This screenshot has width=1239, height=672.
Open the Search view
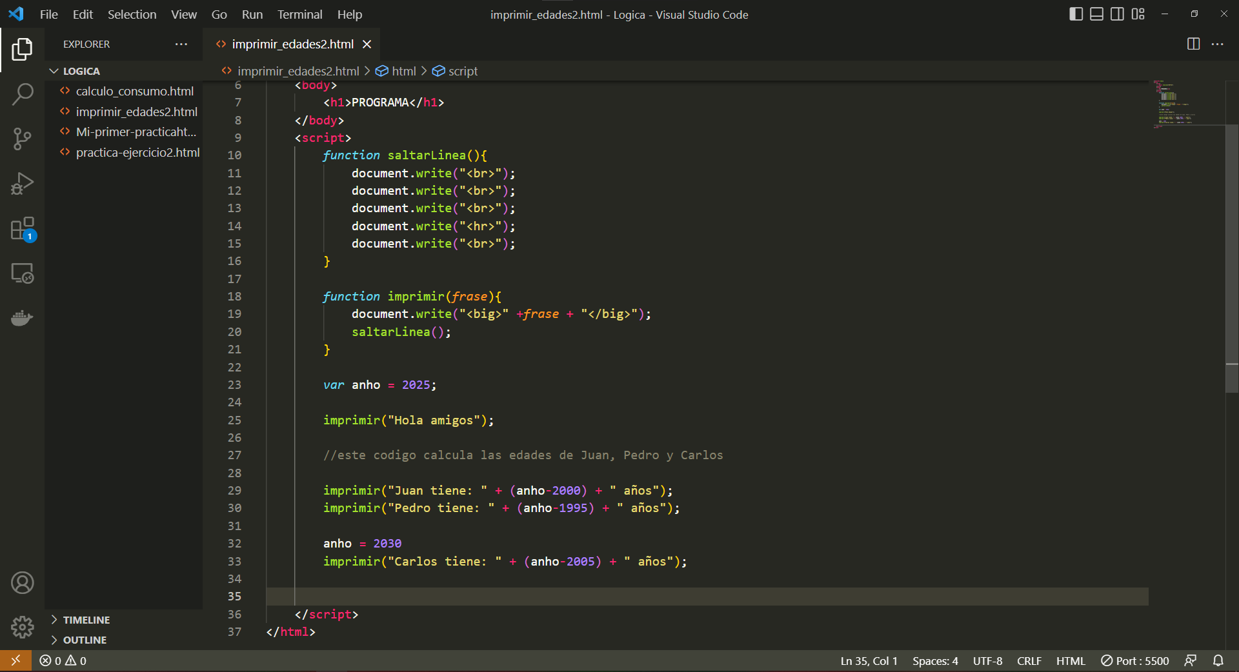point(22,94)
